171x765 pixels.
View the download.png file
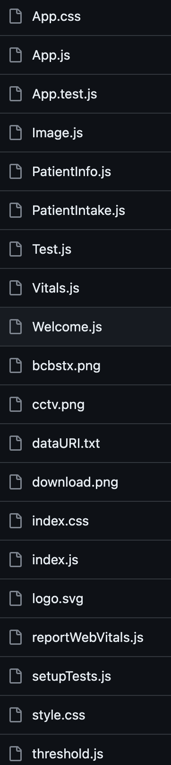[x=75, y=482]
